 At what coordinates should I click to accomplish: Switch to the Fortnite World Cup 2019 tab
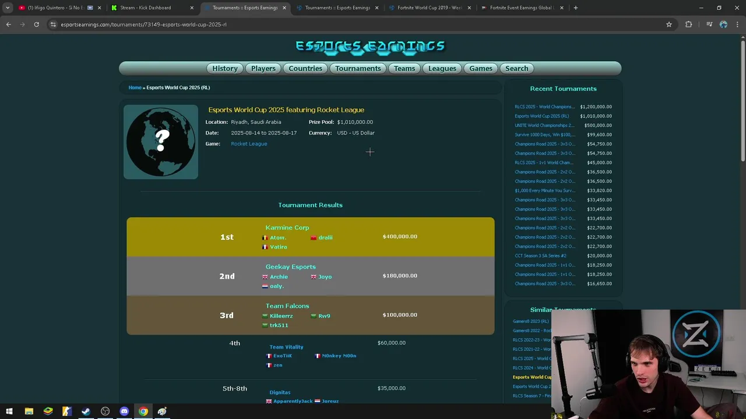[x=430, y=8]
